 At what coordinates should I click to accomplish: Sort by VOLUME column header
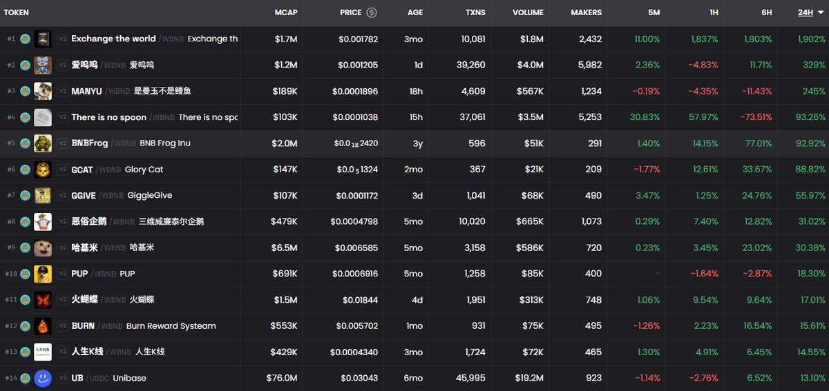[528, 12]
